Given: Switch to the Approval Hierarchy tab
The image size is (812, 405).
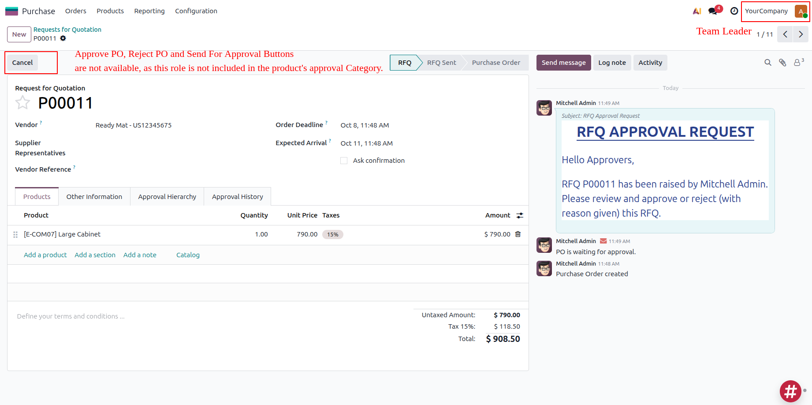Looking at the screenshot, I should 167,197.
